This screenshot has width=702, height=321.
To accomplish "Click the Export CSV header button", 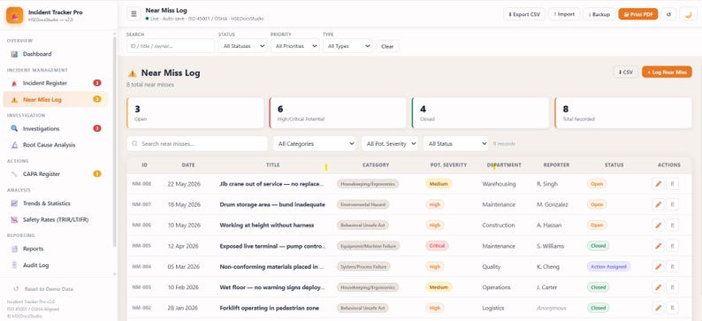I will point(524,14).
